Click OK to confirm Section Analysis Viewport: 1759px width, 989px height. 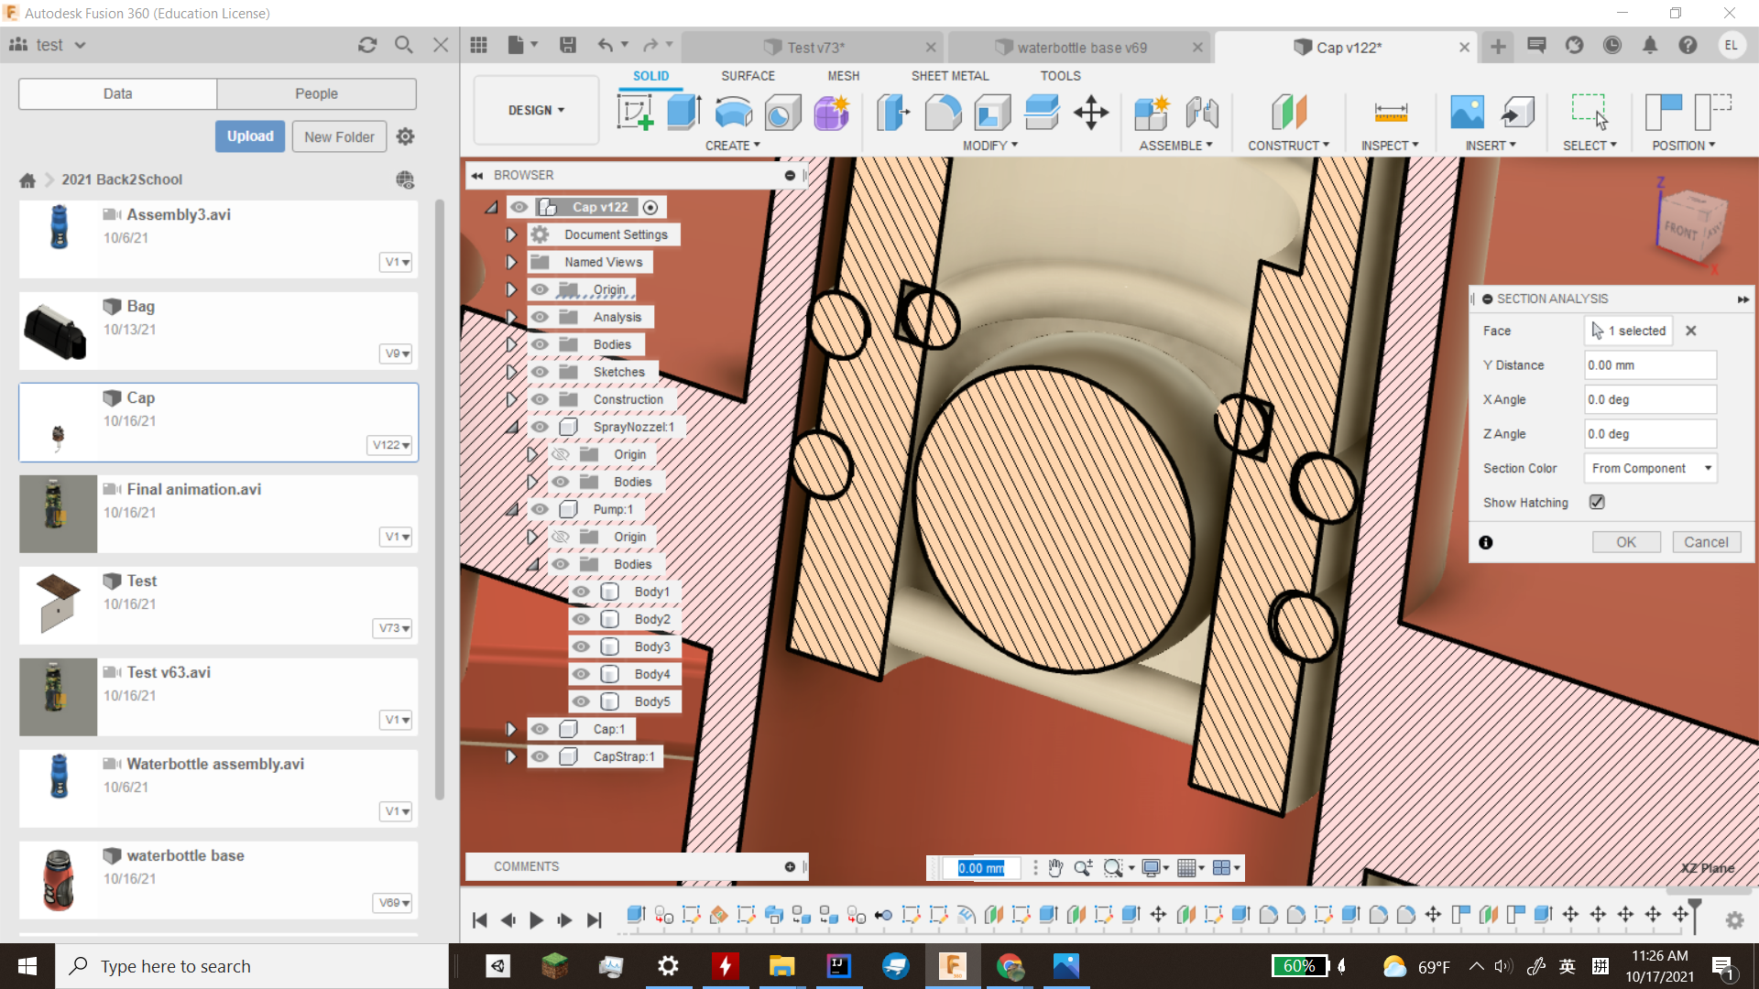point(1626,542)
